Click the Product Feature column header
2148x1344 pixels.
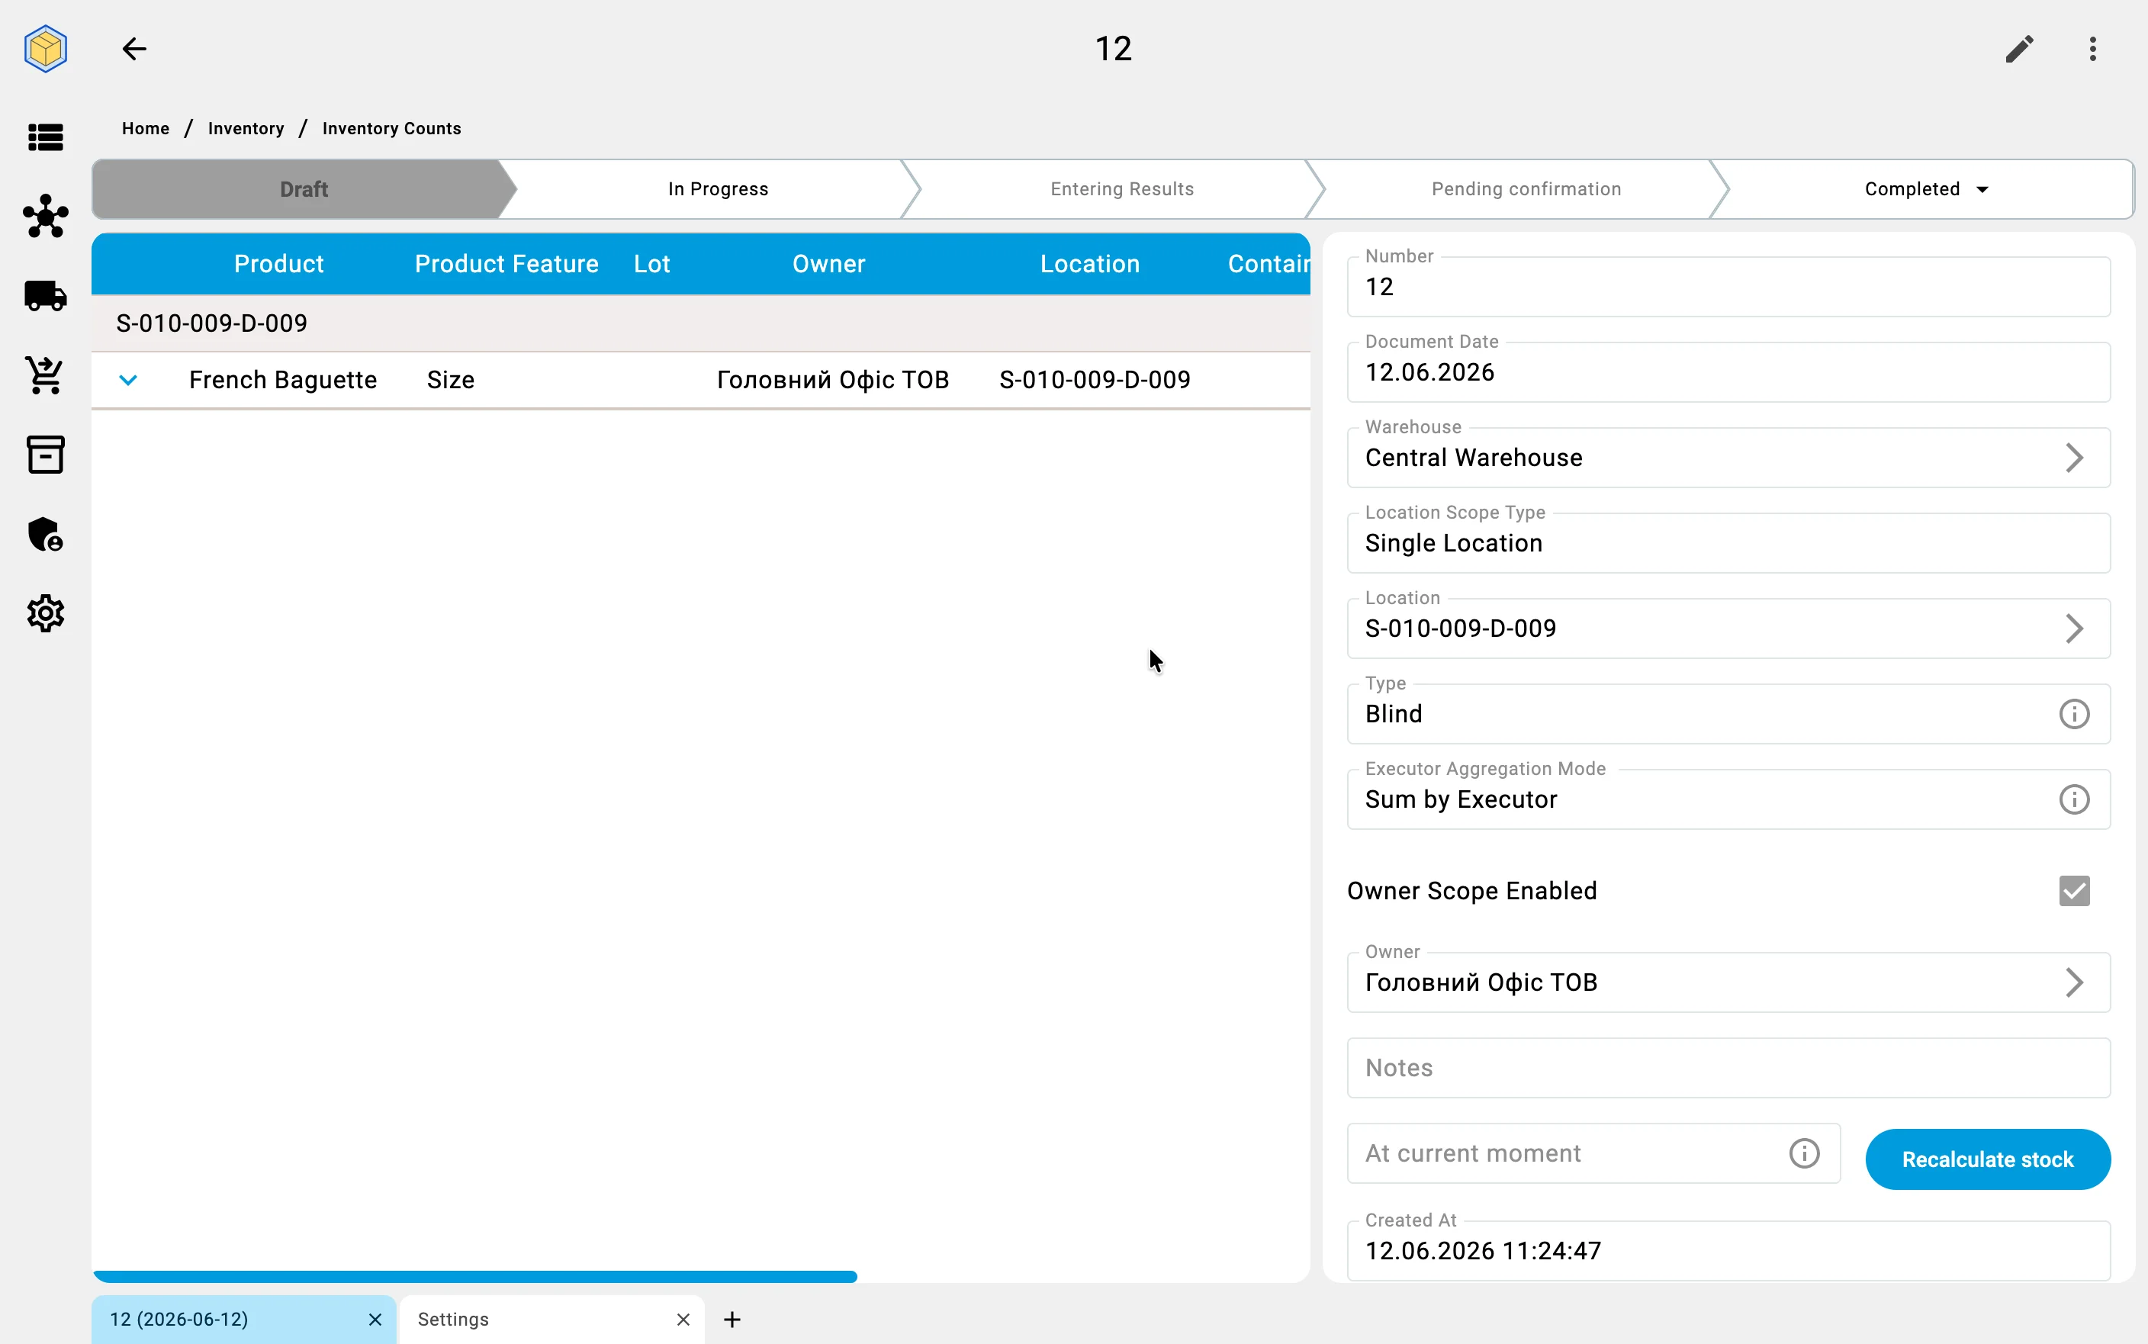[506, 264]
